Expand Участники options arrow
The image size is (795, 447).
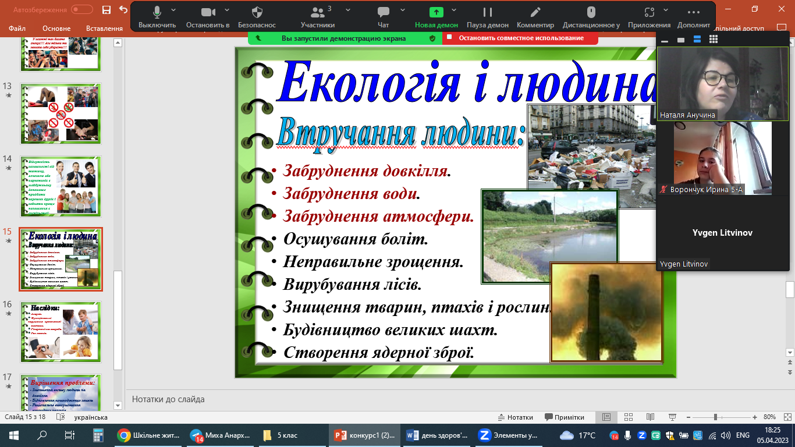pos(348,10)
